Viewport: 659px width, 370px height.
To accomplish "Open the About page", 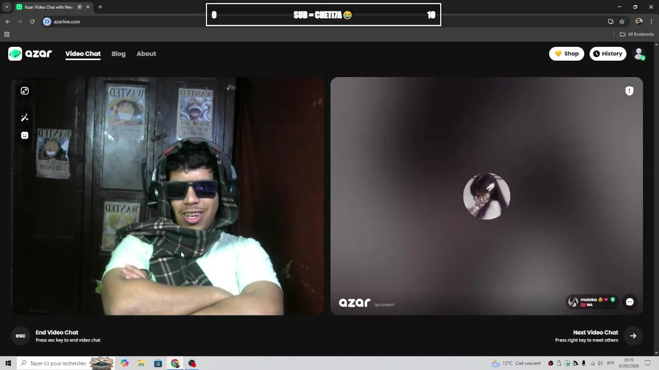I will tap(146, 53).
